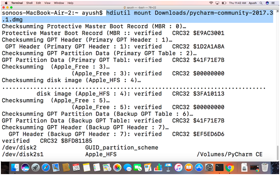The image size is (280, 175).
Task: Open Google Chrome from Dock
Action: [230, 167]
